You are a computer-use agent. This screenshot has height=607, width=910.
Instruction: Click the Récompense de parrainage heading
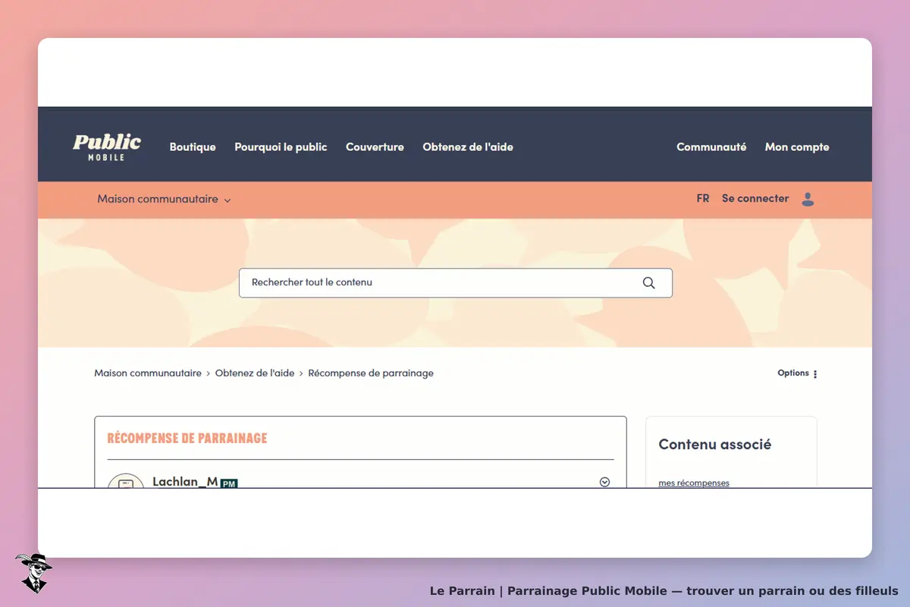point(187,439)
